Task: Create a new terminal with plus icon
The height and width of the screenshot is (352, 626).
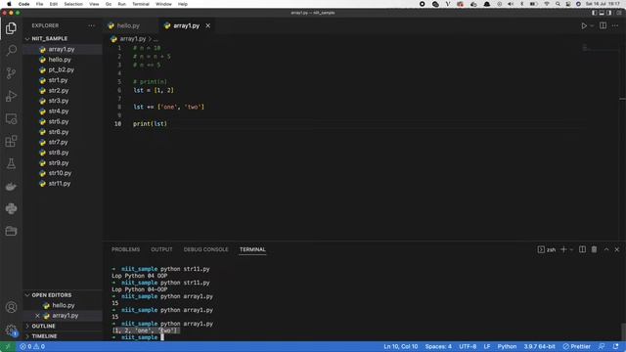Action: tap(563, 249)
